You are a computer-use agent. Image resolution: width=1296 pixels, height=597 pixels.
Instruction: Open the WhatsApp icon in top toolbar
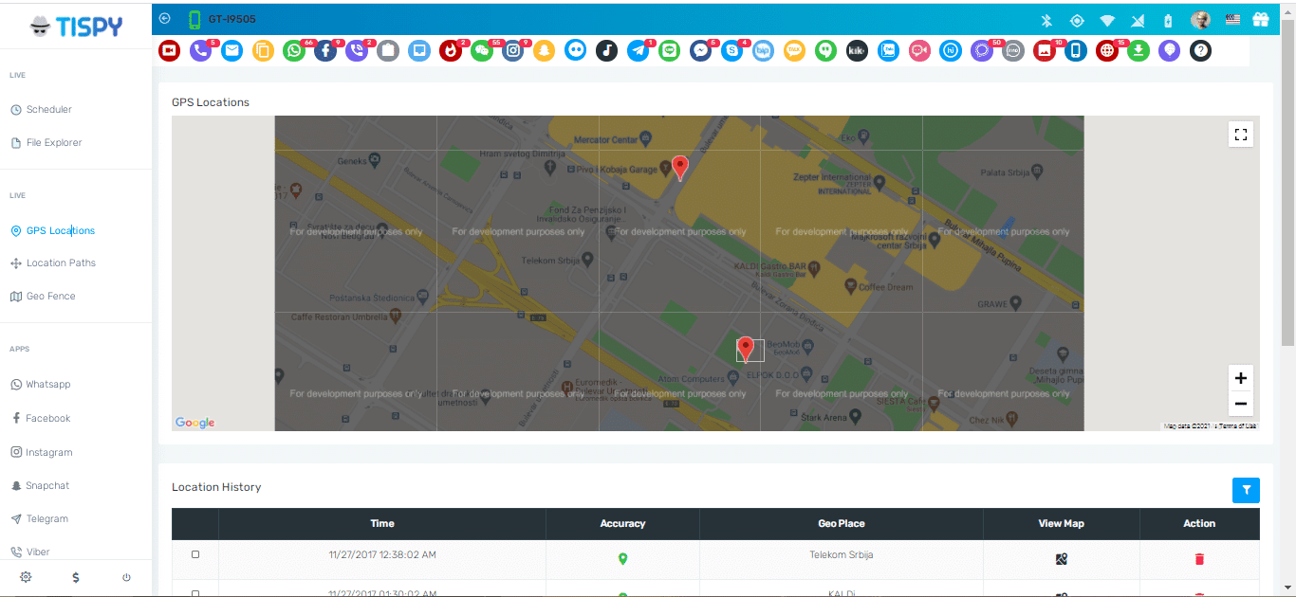coord(294,51)
